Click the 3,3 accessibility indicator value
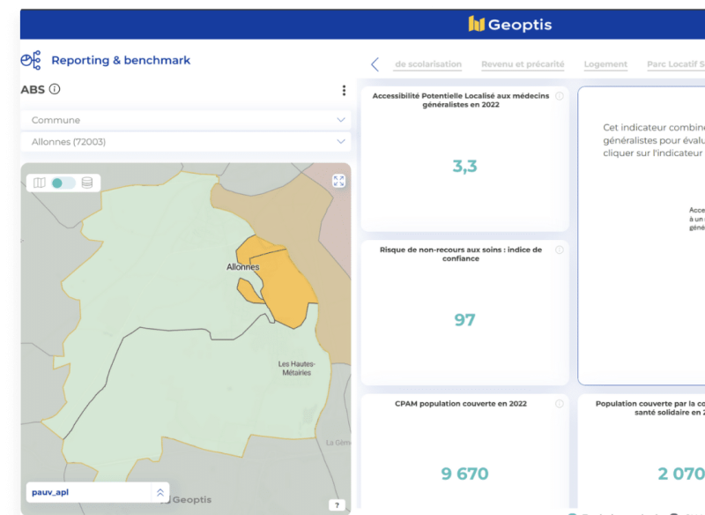705x515 pixels. (464, 166)
